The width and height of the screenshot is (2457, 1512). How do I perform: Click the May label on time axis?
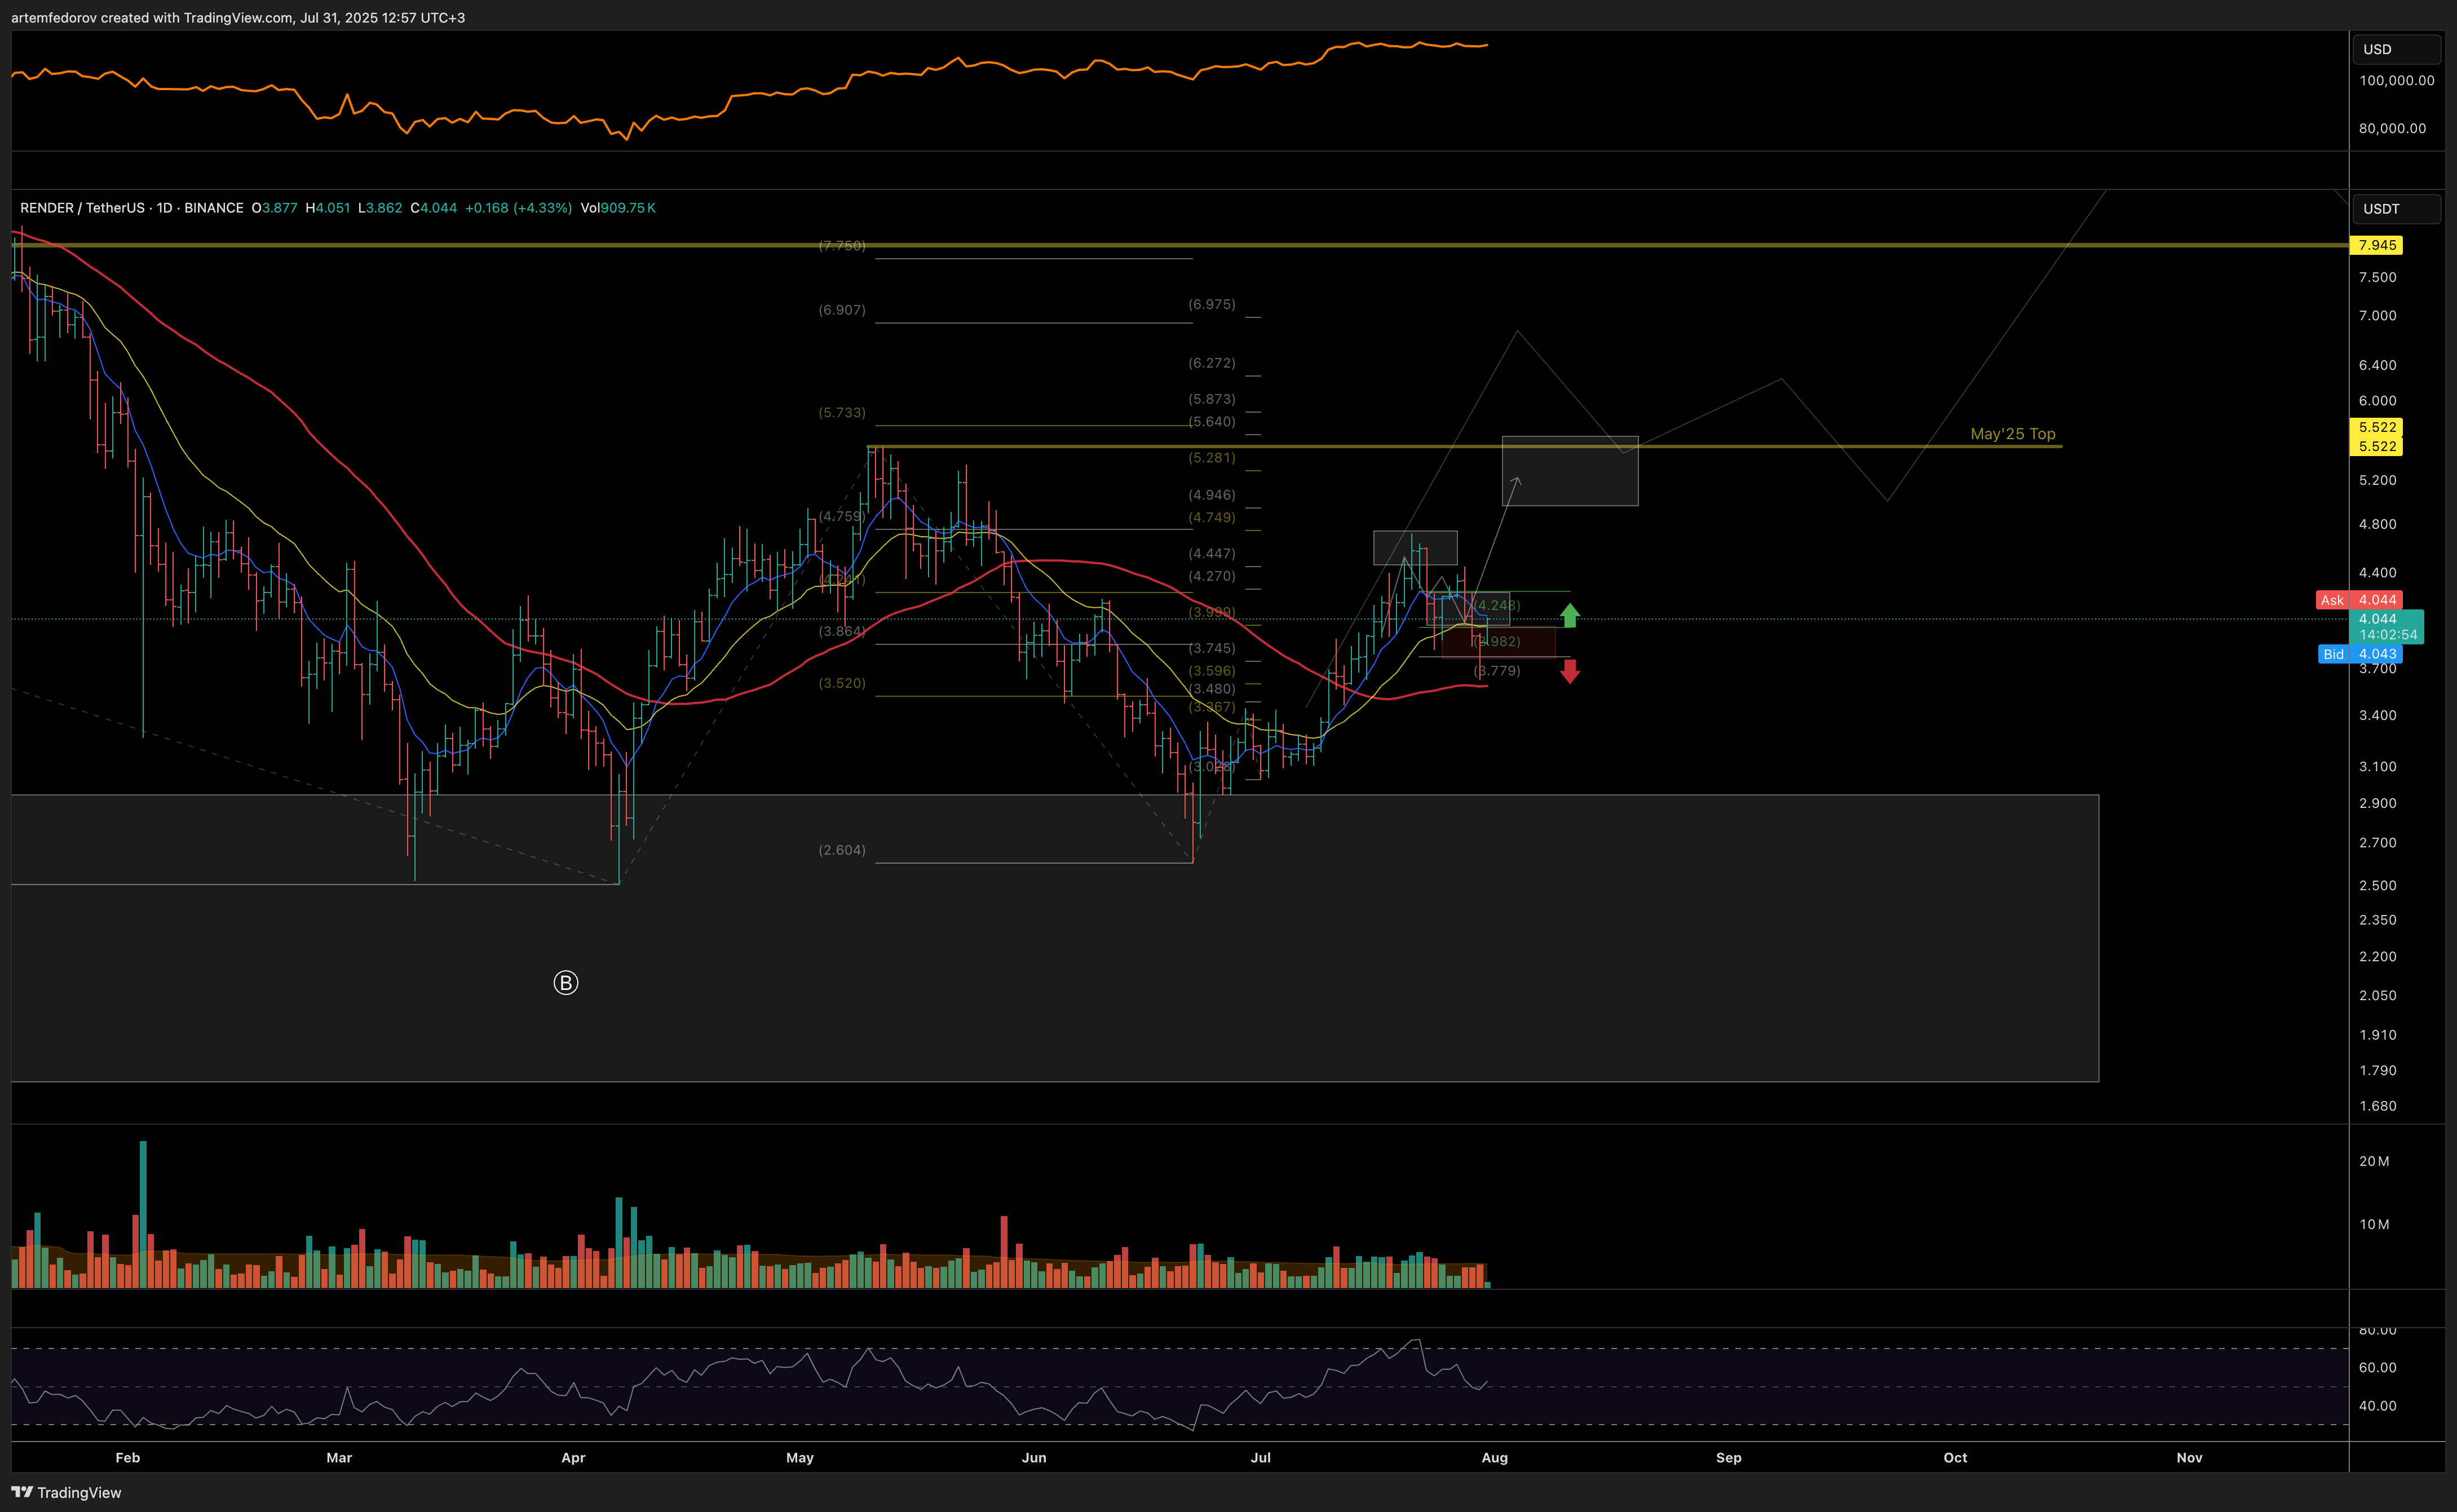(x=800, y=1457)
